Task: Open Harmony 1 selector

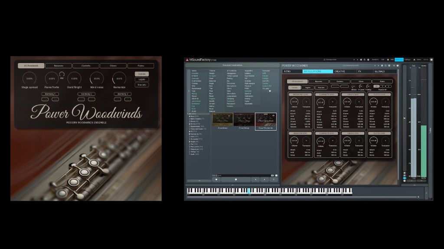Action: click(50, 94)
